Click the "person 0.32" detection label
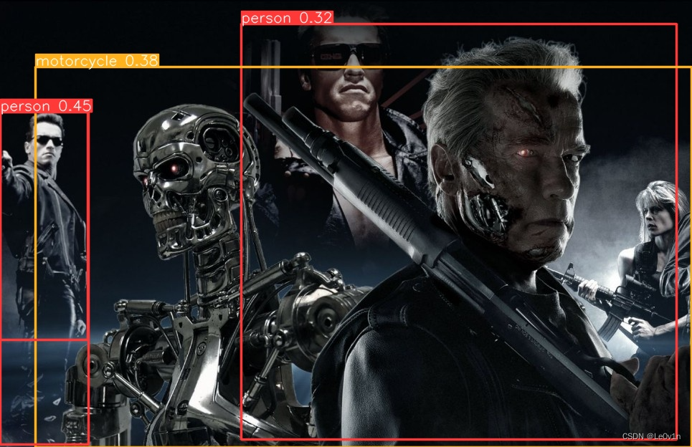This screenshot has height=447, width=692. 287,18
